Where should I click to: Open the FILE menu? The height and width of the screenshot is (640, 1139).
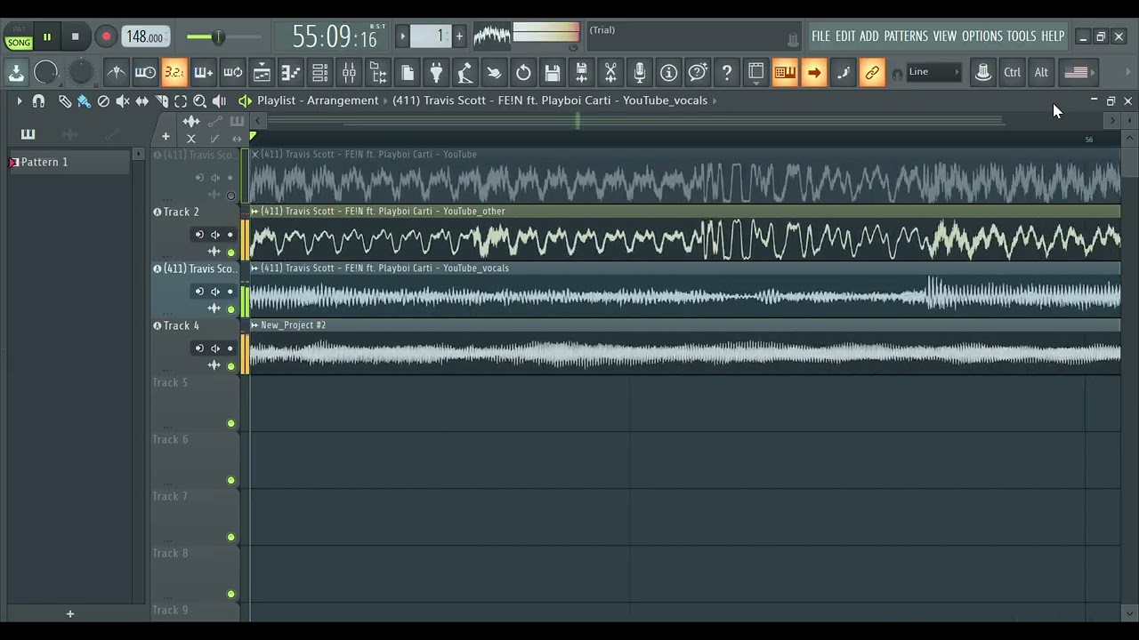point(820,36)
